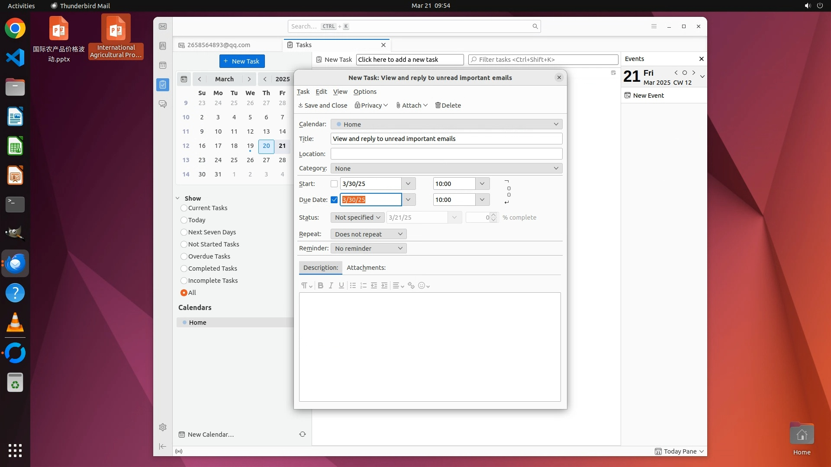Image resolution: width=831 pixels, height=467 pixels.
Task: Uncheck the Due Date checkbox
Action: (x=334, y=200)
